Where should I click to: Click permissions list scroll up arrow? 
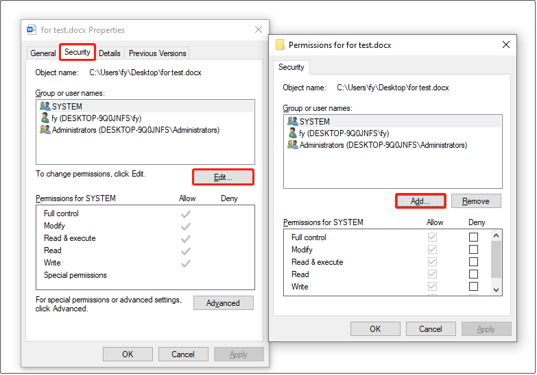point(496,235)
